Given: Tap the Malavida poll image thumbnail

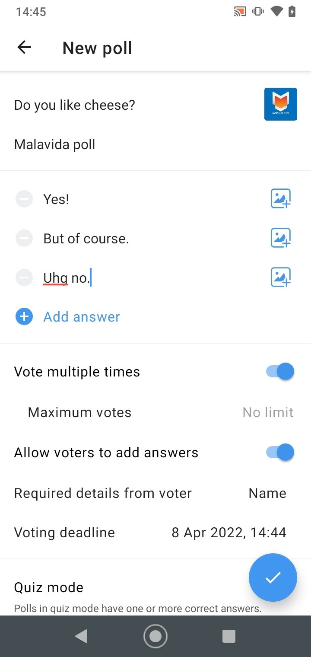Looking at the screenshot, I should [x=281, y=104].
